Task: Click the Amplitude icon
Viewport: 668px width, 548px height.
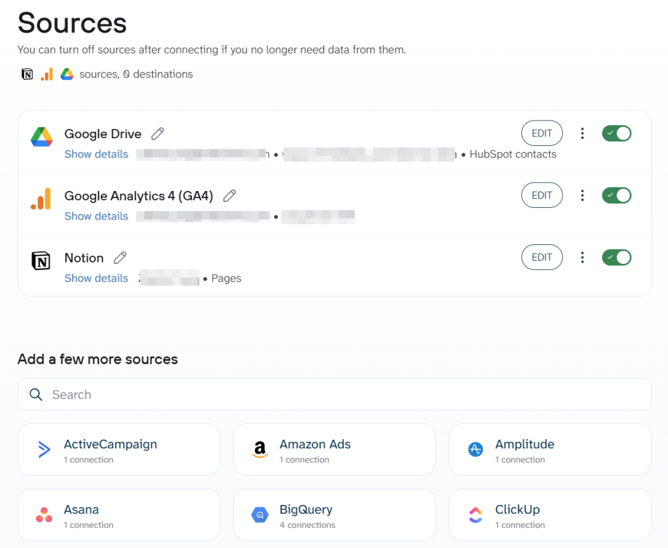Action: [475, 450]
